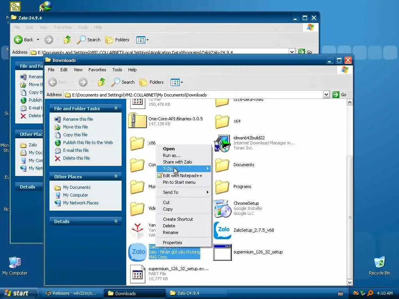Image resolution: width=399 pixels, height=299 pixels.
Task: Click Share with Zalo menu entry
Action: click(x=184, y=162)
